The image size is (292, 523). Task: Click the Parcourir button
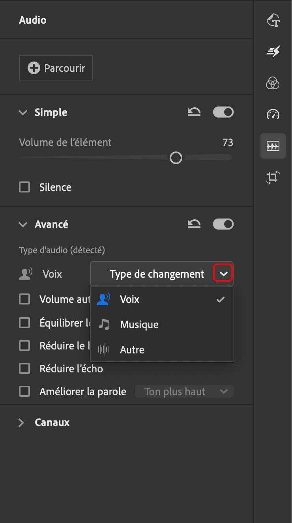pos(56,68)
